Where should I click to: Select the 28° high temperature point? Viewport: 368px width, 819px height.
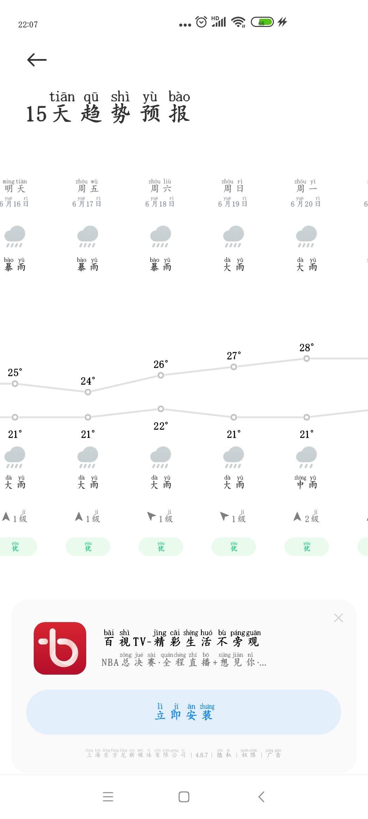[x=307, y=358]
